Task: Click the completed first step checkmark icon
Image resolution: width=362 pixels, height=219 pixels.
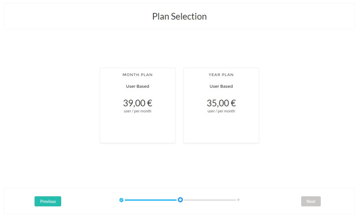Action: [121, 200]
